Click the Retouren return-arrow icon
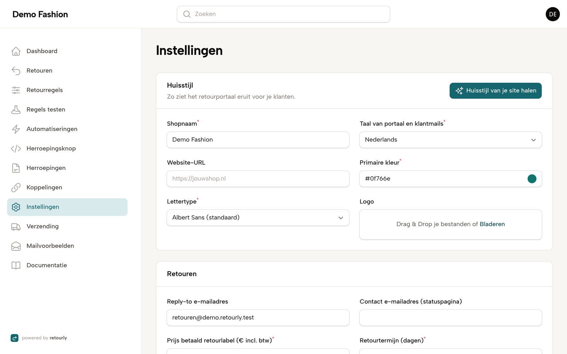This screenshot has width=567, height=354. [x=16, y=71]
